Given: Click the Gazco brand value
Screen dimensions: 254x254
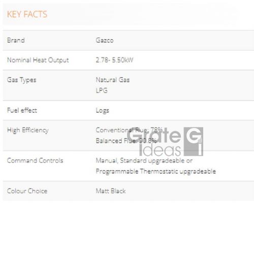Looking at the screenshot, I should click(x=105, y=40).
